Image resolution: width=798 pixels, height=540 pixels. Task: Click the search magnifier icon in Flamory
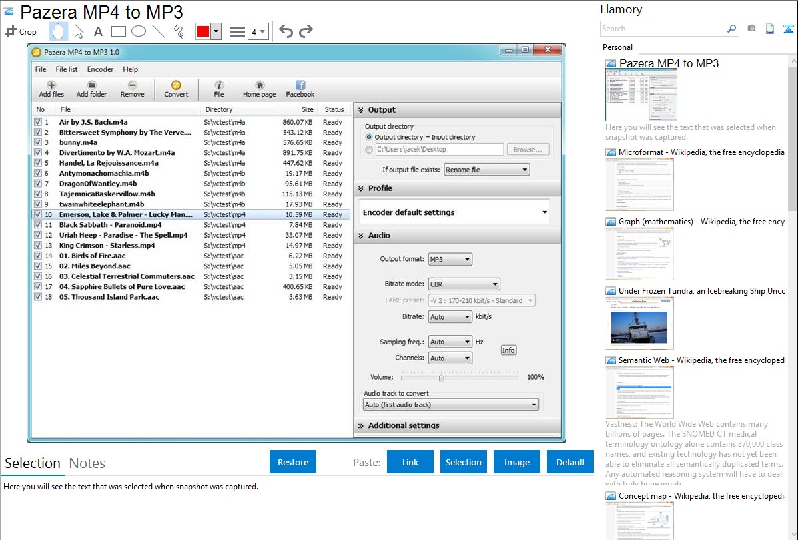tap(731, 29)
